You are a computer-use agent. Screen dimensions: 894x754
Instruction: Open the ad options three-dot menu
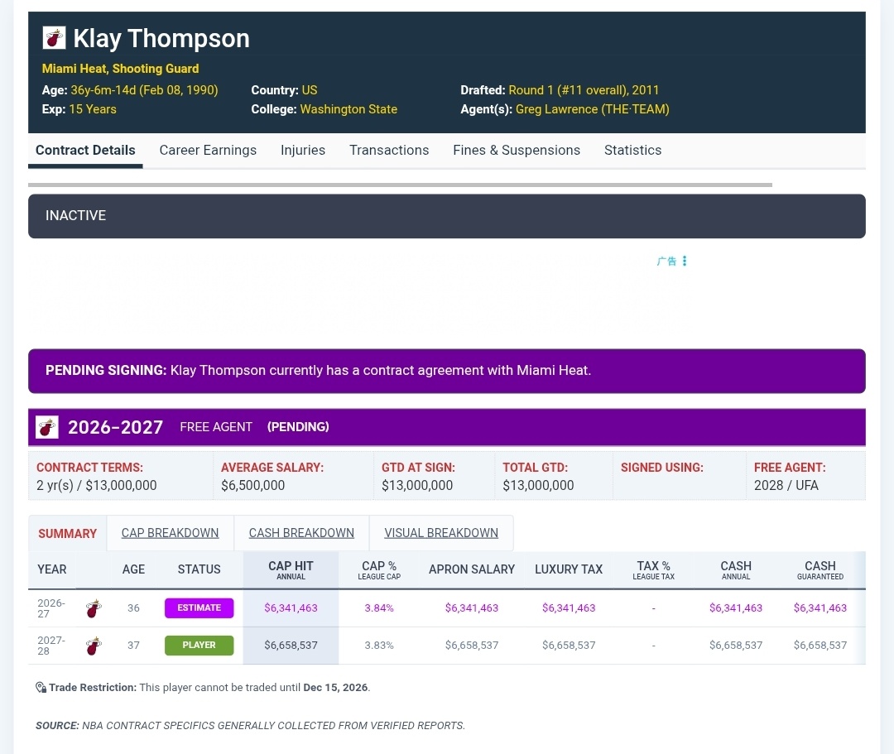pos(685,261)
